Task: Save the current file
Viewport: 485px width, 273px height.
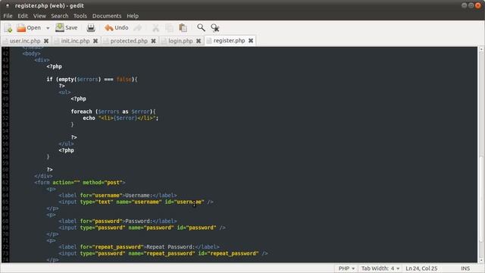Action: (67, 28)
